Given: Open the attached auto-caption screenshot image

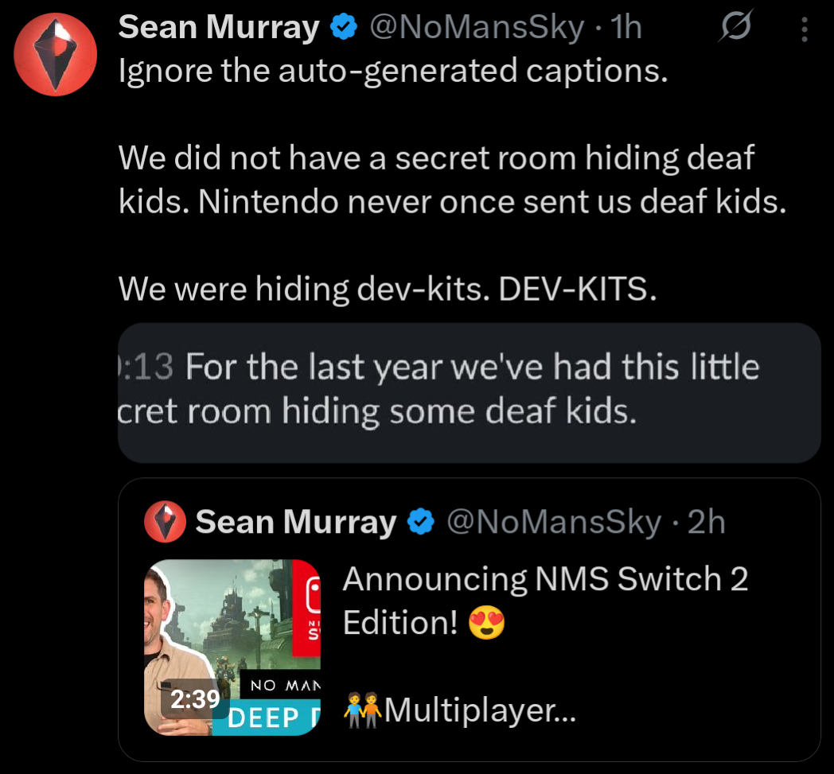Looking at the screenshot, I should coord(469,392).
